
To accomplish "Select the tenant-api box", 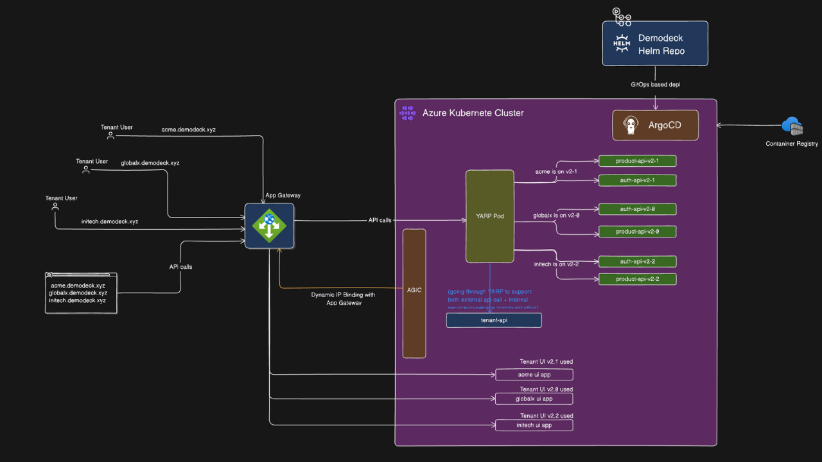I will click(x=493, y=320).
